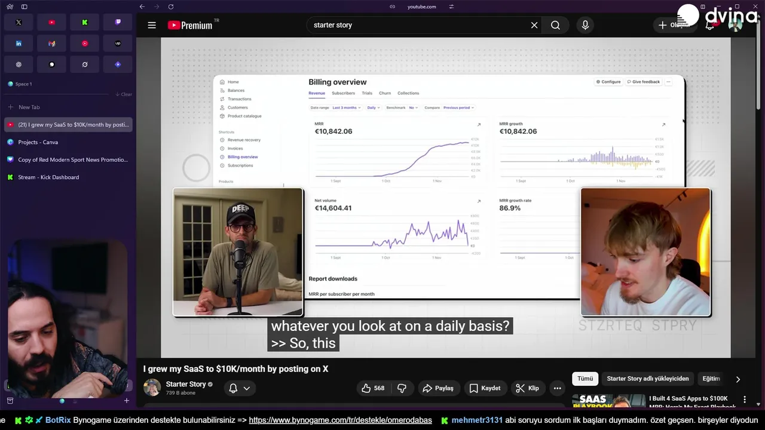Reload the current page
Image resolution: width=765 pixels, height=430 pixels.
[x=171, y=7]
